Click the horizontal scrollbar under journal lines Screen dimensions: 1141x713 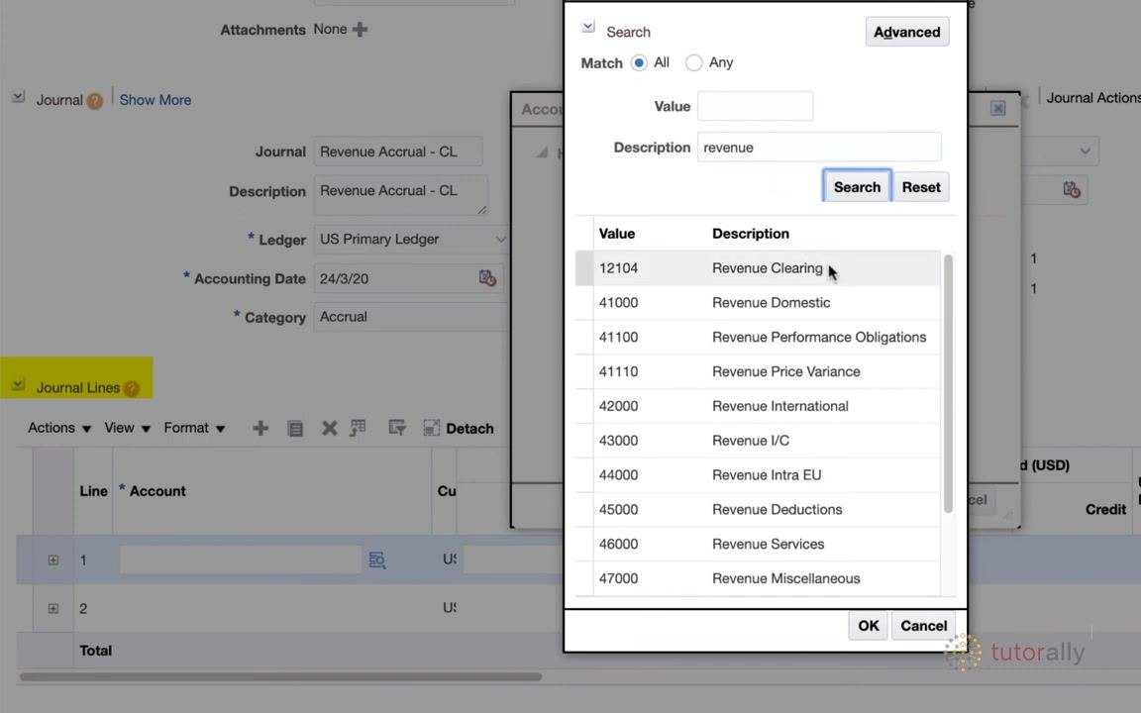coord(280,676)
